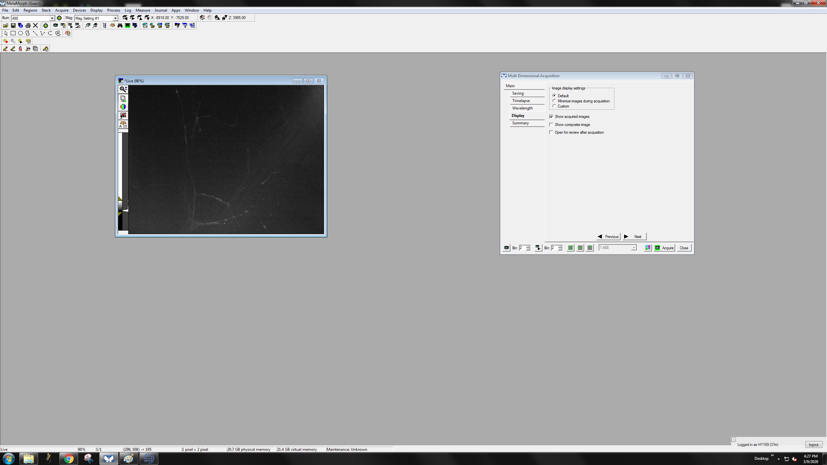Click the Next button

634,237
